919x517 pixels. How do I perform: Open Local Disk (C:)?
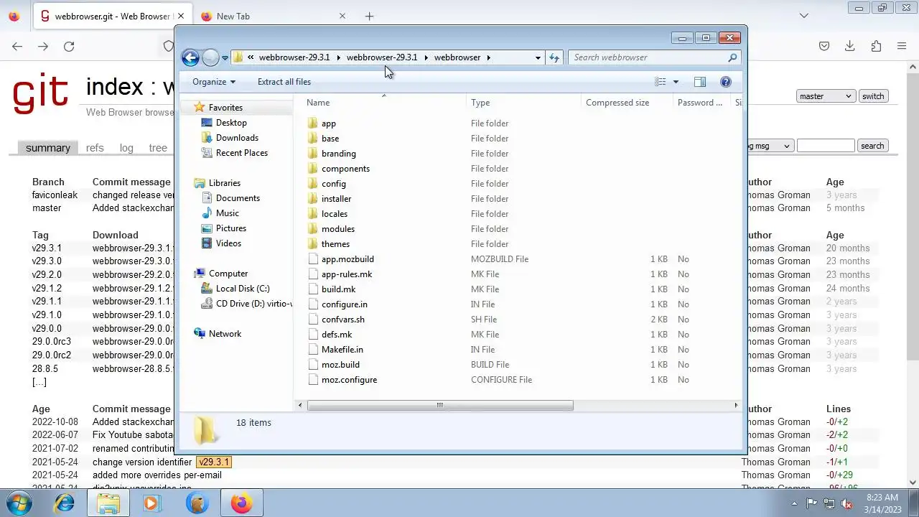(x=243, y=289)
